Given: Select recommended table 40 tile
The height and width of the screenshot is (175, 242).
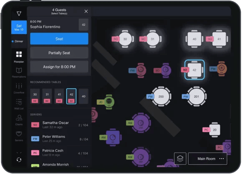Looking at the screenshot, I should [83, 96].
